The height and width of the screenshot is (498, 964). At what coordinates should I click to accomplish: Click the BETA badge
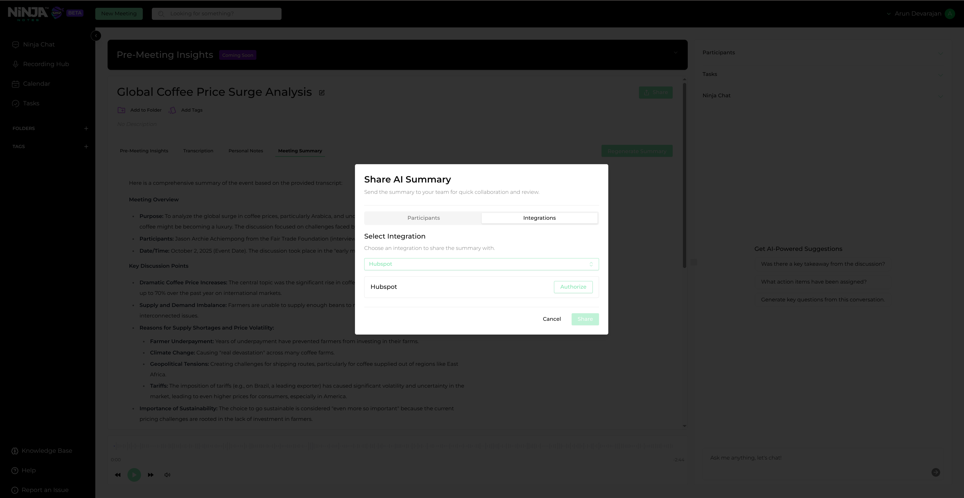[75, 13]
